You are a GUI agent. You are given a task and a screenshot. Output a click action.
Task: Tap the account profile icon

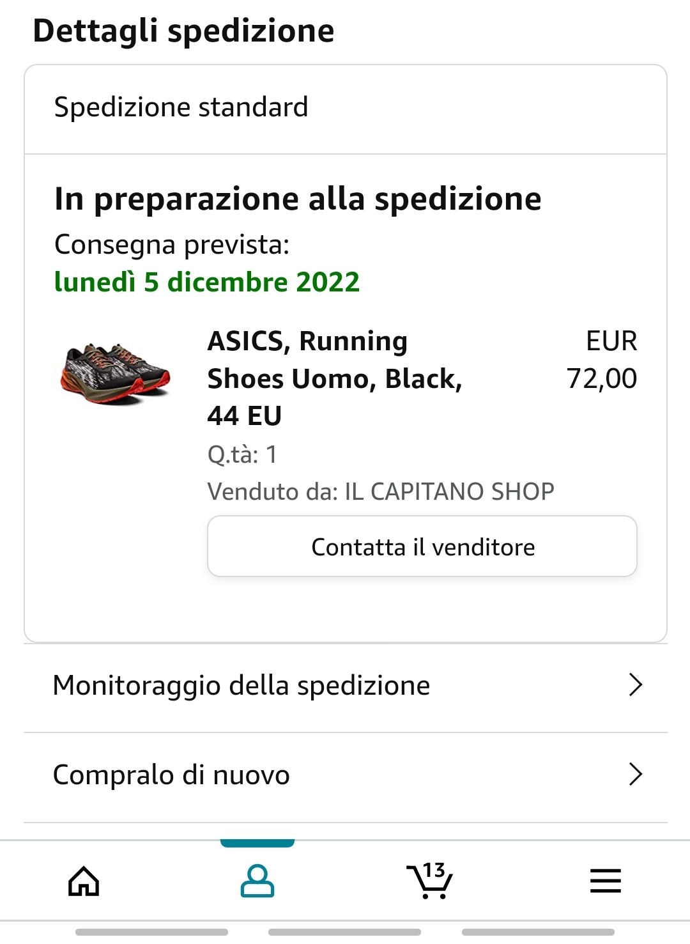tap(257, 881)
